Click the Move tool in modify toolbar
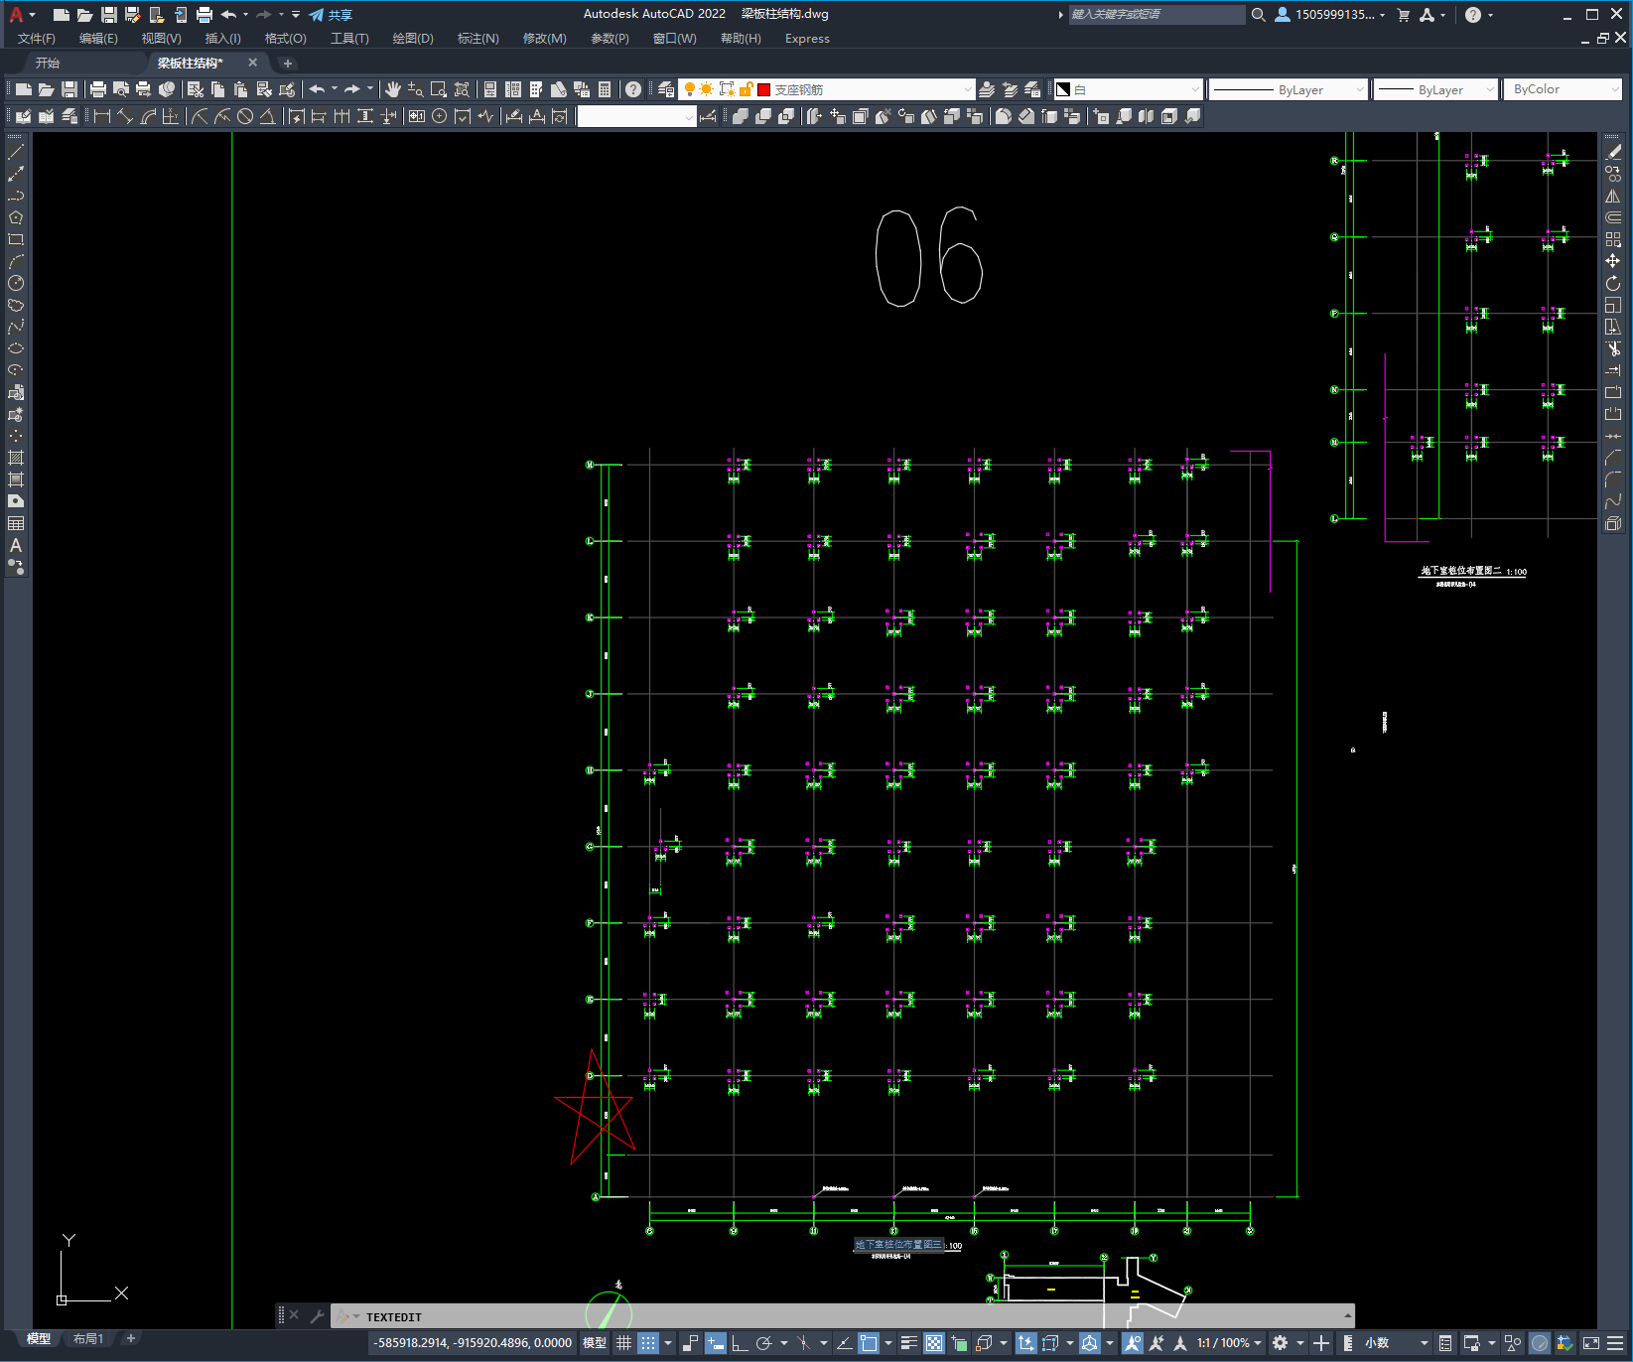 (1613, 261)
